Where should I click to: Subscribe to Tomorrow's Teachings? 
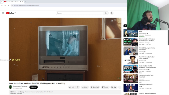(34, 87)
